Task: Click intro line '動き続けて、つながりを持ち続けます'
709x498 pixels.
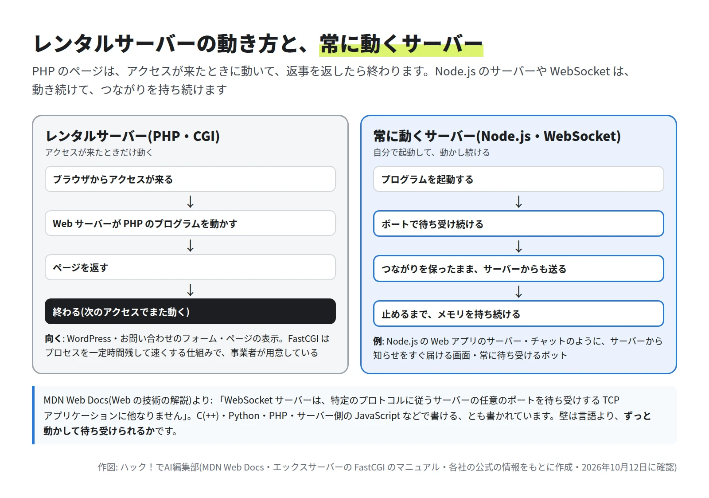Action: pyautogui.click(x=129, y=90)
